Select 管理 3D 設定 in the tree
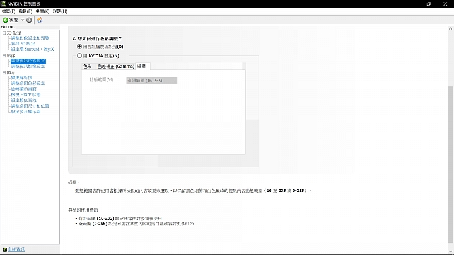The width and height of the screenshot is (454, 255). [23, 43]
